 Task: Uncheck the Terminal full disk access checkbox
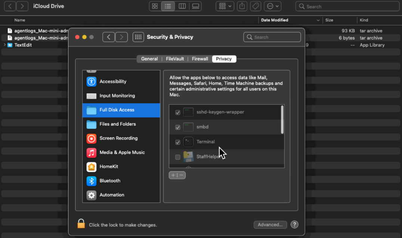[x=178, y=142]
